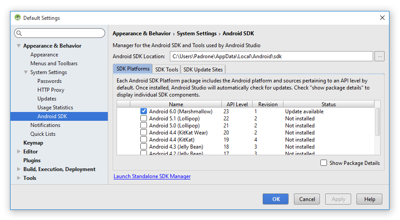Click Launch Standalone SDK Manager link
The image size is (400, 220).
click(152, 176)
